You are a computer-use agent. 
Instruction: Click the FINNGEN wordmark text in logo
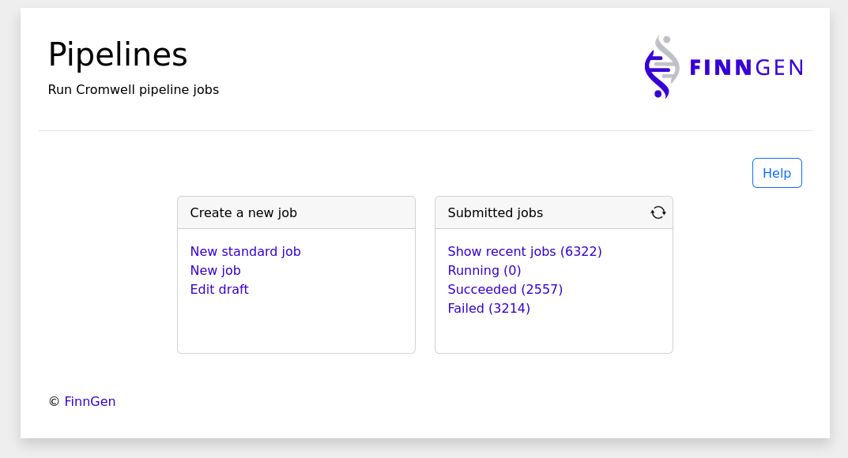745,68
